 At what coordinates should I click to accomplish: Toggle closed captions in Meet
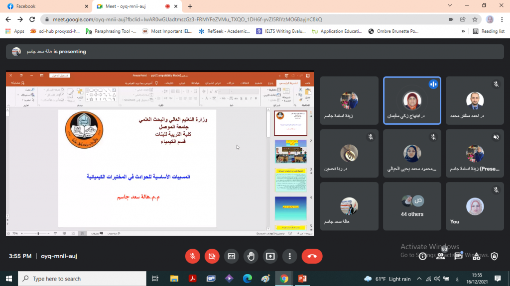coord(231,256)
